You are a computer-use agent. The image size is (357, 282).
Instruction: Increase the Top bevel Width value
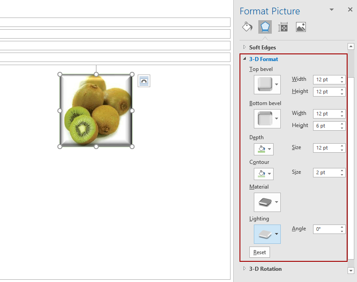tap(342, 78)
